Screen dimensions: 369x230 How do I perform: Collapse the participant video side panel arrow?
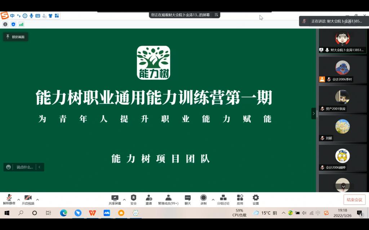[314, 113]
